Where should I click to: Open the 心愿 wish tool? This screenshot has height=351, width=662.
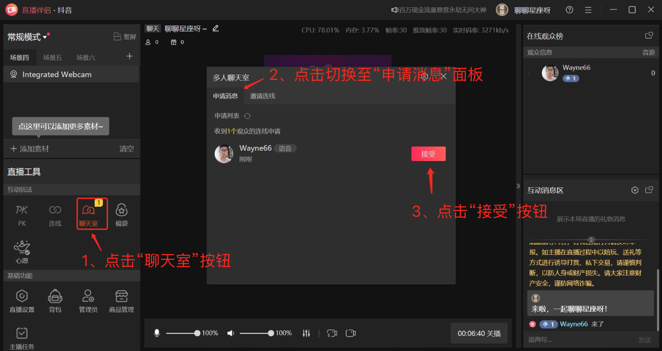coord(22,252)
